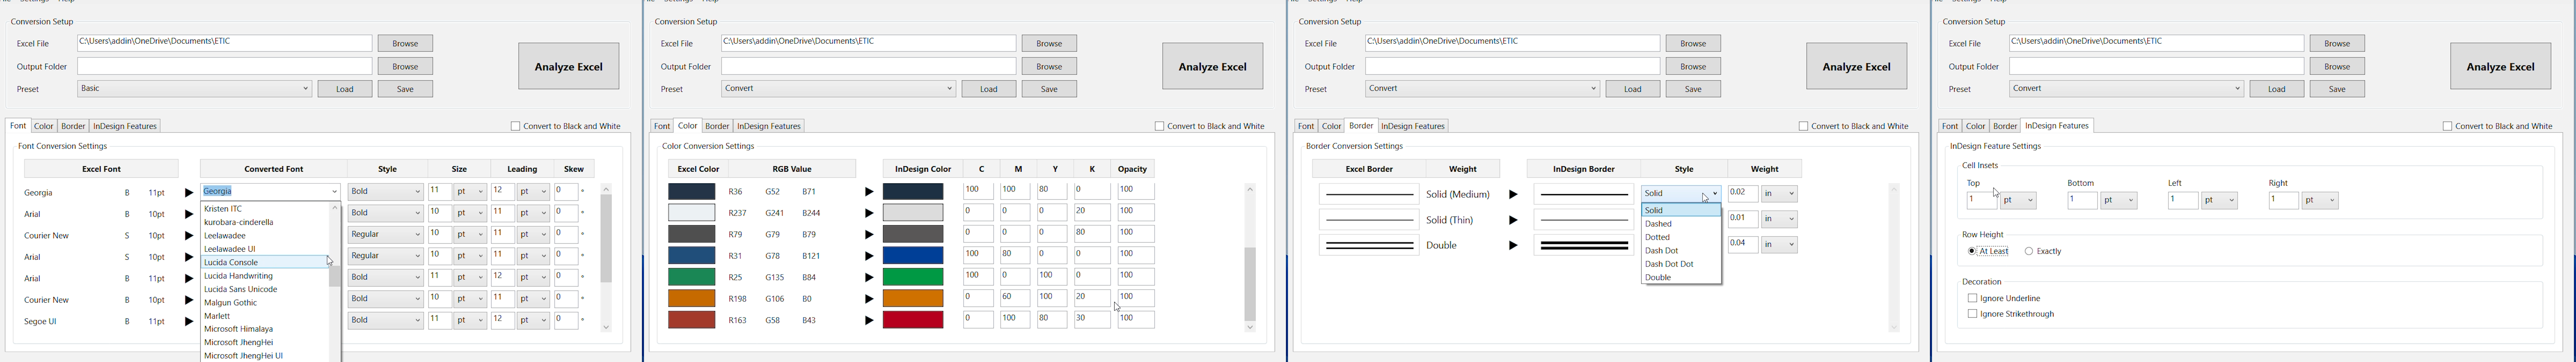
Task: Click the arrow beside the R25 G135 B84 color
Action: pos(869,278)
